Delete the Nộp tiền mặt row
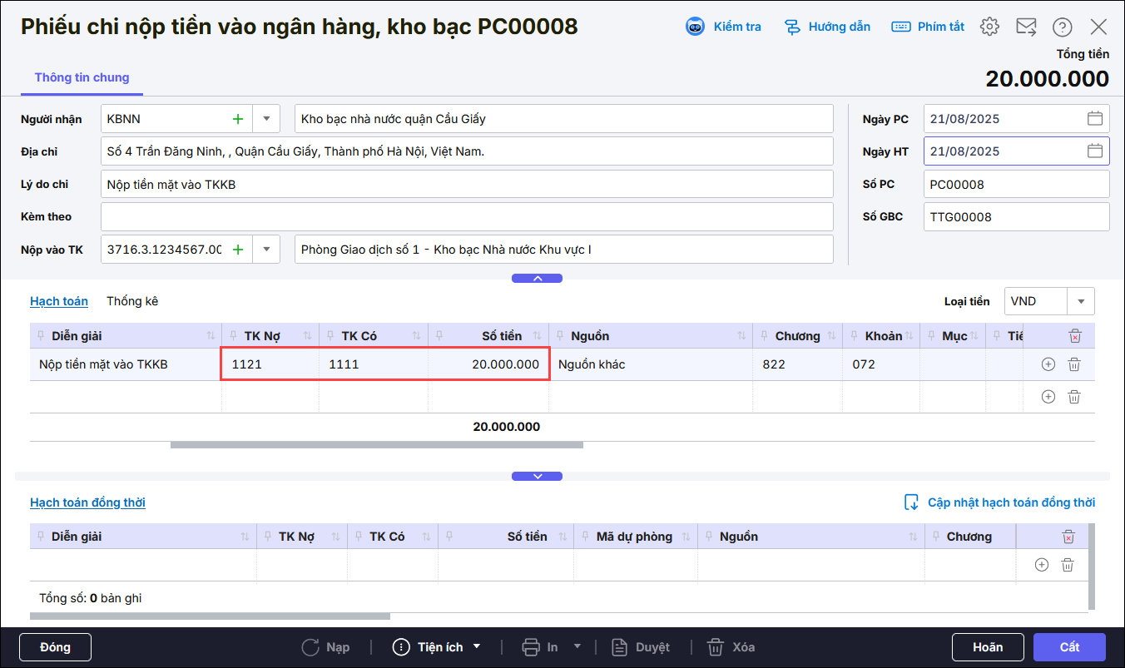The height and width of the screenshot is (668, 1125). [x=1074, y=364]
